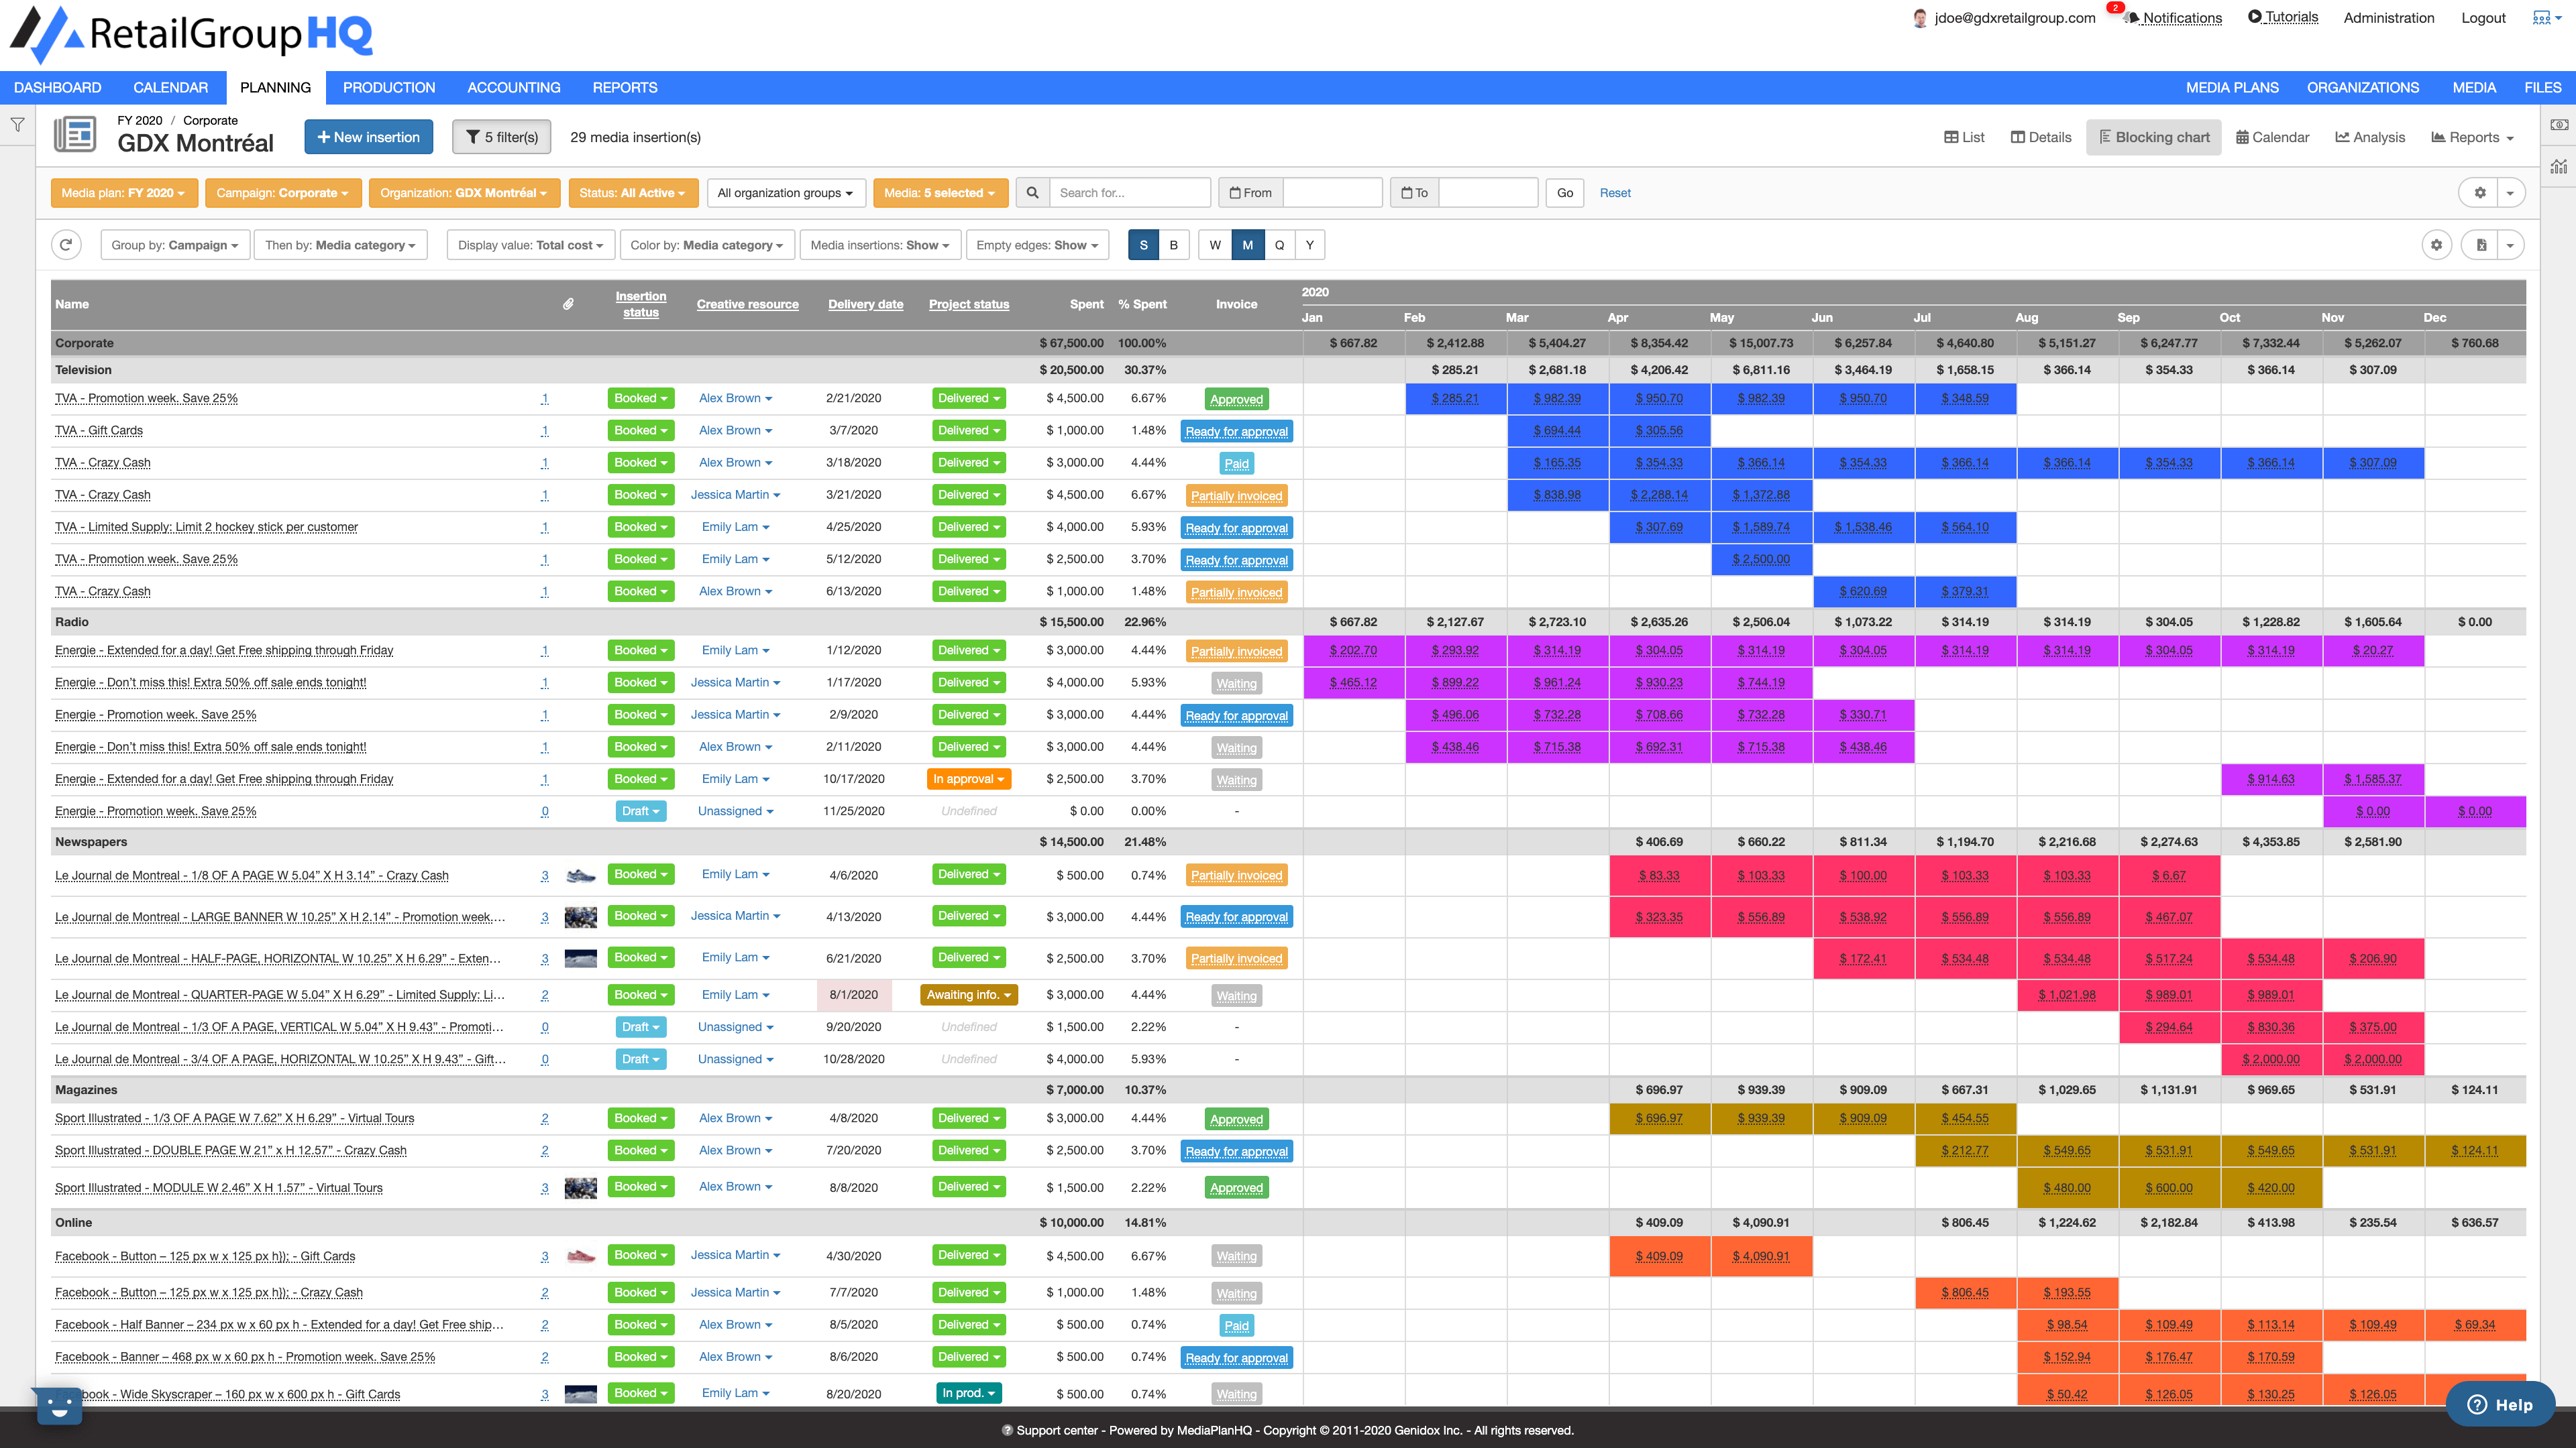This screenshot has height=1448, width=2576.
Task: Click the refresh circular arrow icon
Action: point(66,245)
